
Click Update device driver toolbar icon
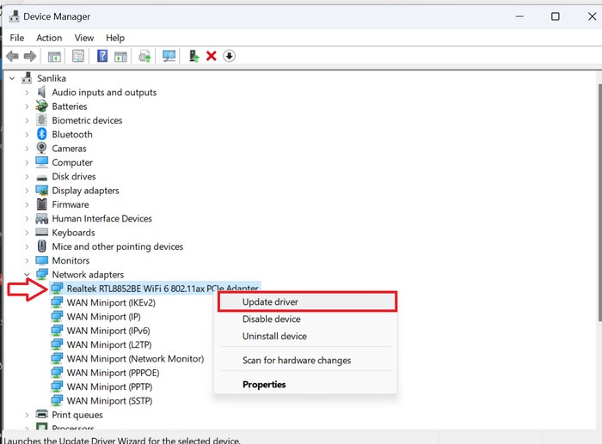[144, 57]
